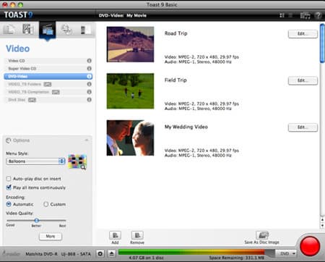The image size is (325, 262).
Task: Click Save As Disc Image icon
Action: [262, 235]
